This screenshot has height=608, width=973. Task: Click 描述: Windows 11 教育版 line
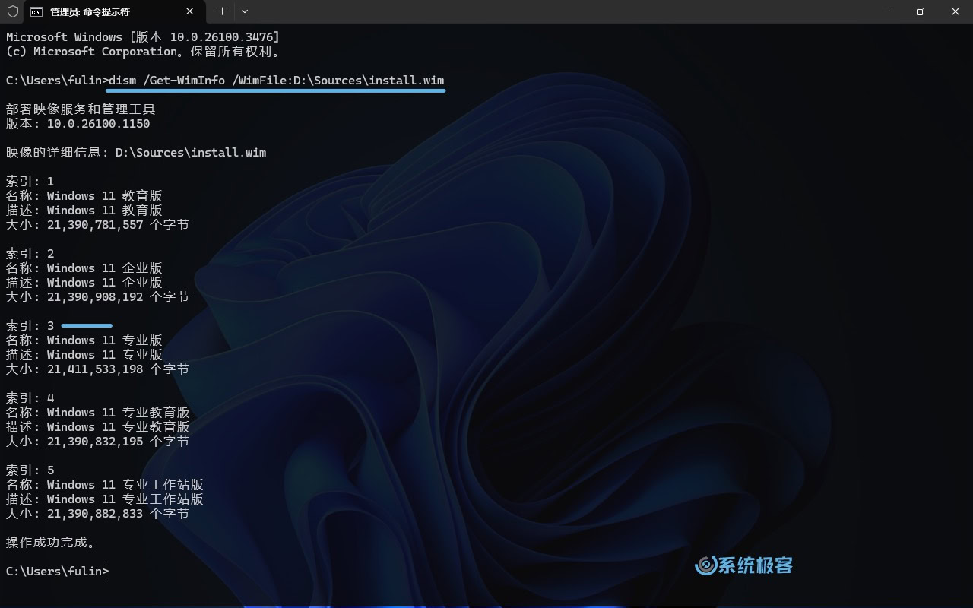pos(84,211)
